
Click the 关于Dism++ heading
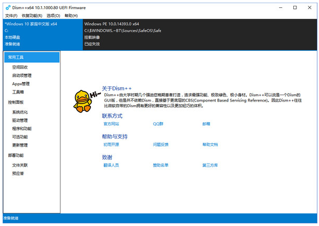pyautogui.click(x=117, y=88)
